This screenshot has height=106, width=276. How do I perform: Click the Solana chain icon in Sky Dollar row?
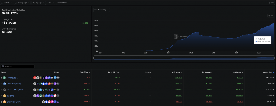58,102
